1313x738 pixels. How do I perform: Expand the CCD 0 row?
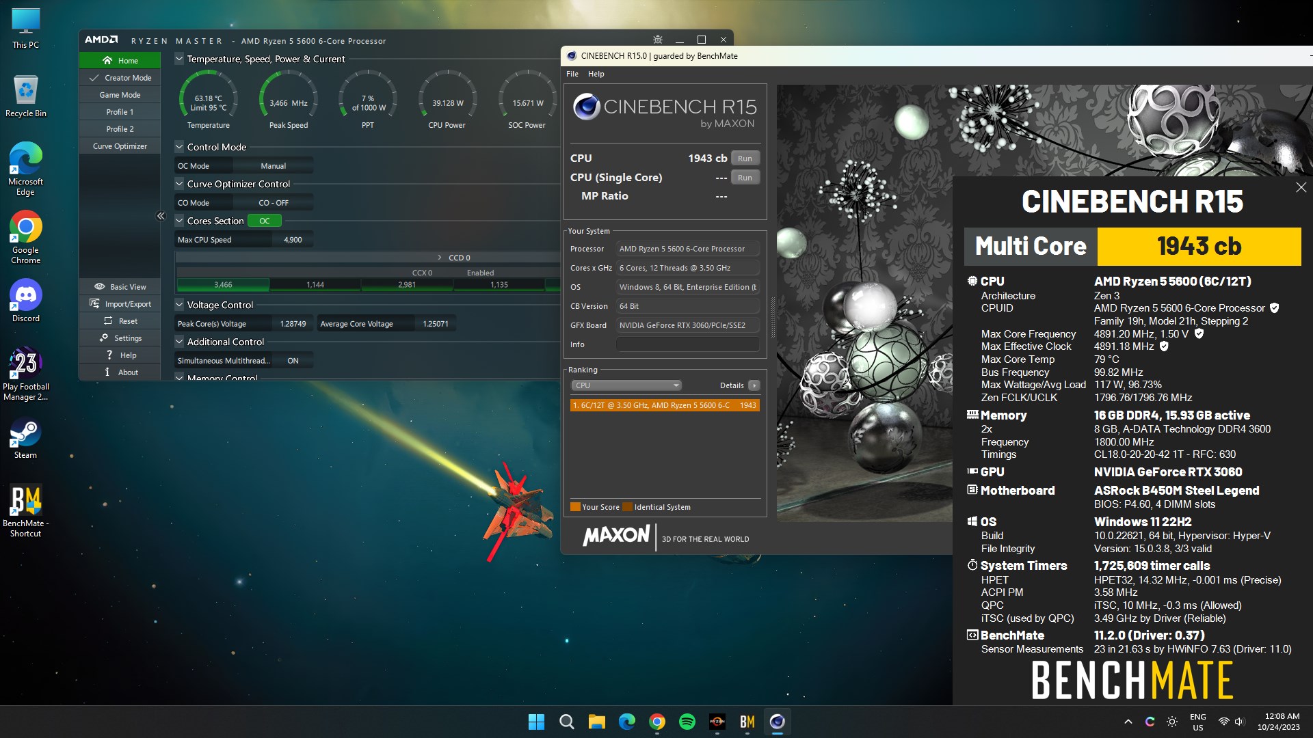[440, 258]
